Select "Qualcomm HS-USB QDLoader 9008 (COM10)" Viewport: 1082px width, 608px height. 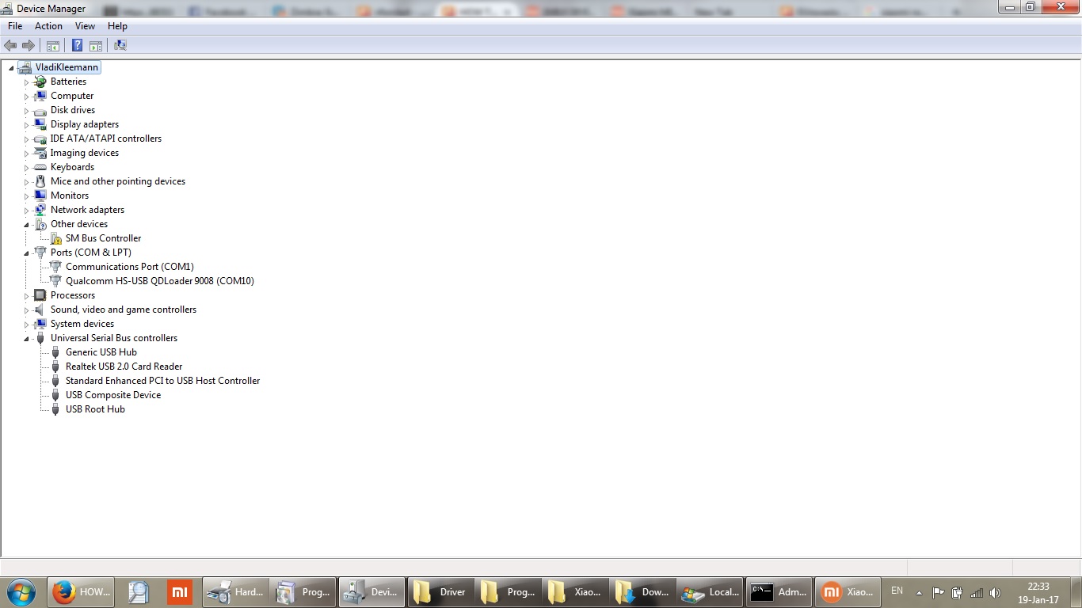pyautogui.click(x=160, y=281)
